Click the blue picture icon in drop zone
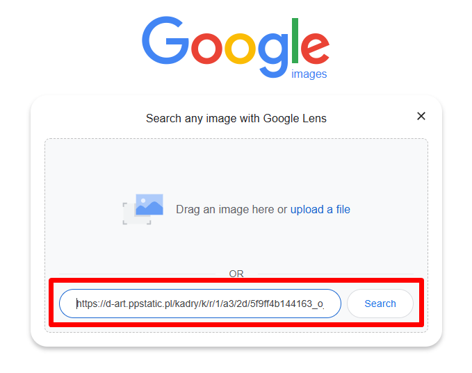Screen dimensions: 472x373 click(x=149, y=206)
